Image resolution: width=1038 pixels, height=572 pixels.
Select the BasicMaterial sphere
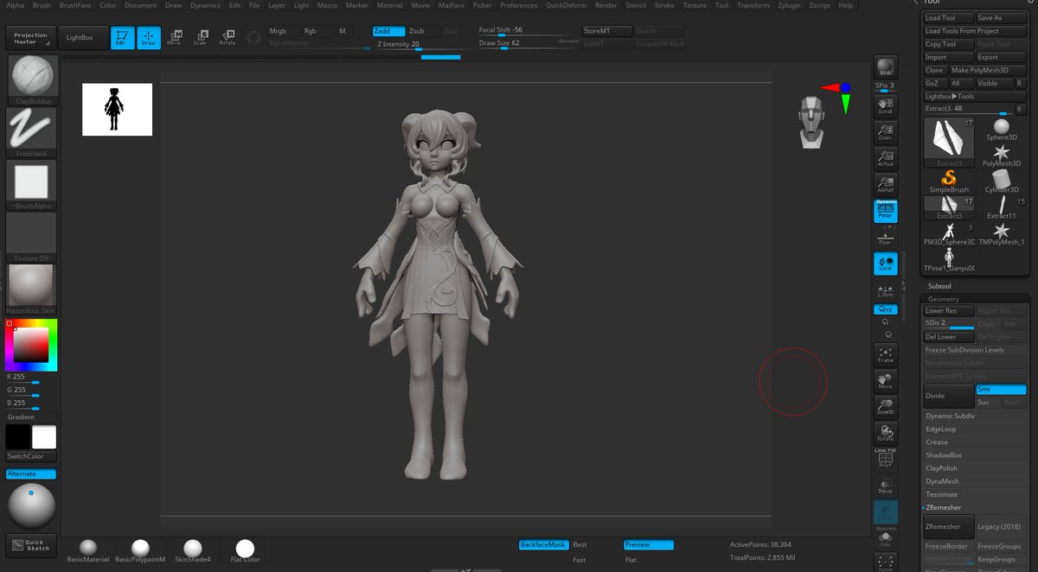point(88,551)
